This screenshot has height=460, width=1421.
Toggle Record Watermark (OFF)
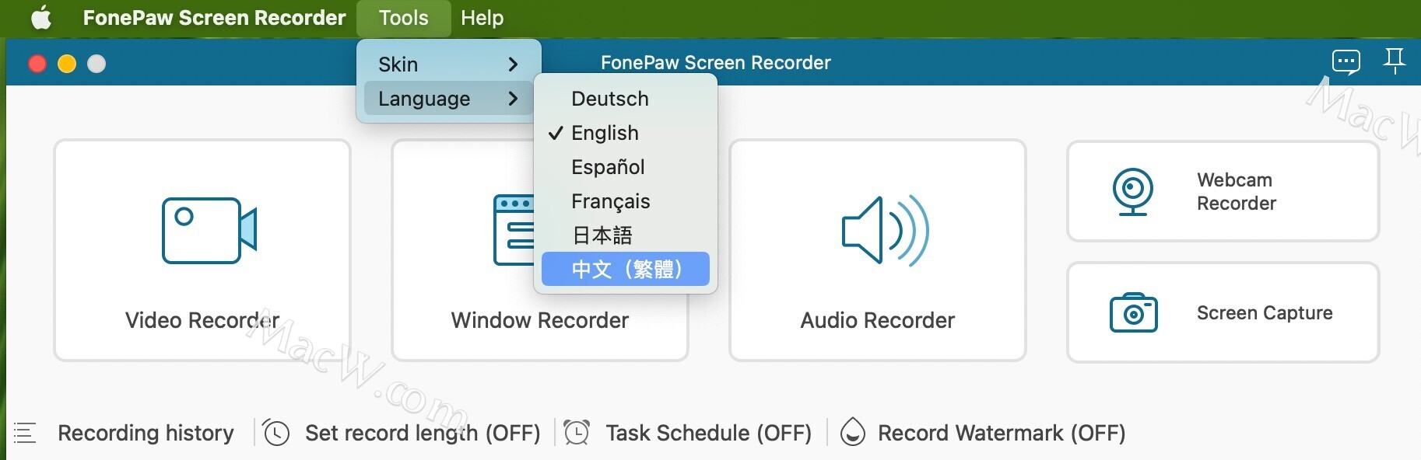tap(1002, 433)
